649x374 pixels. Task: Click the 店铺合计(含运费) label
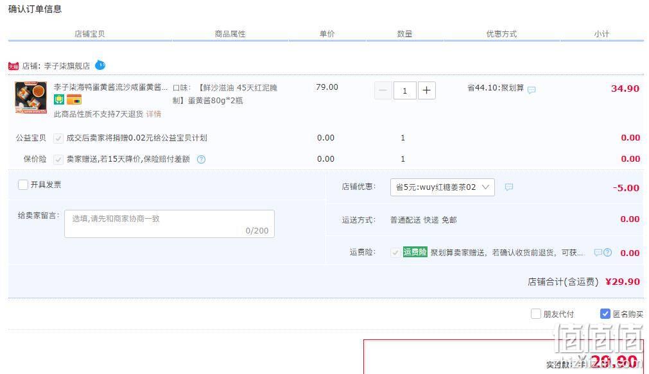point(563,282)
